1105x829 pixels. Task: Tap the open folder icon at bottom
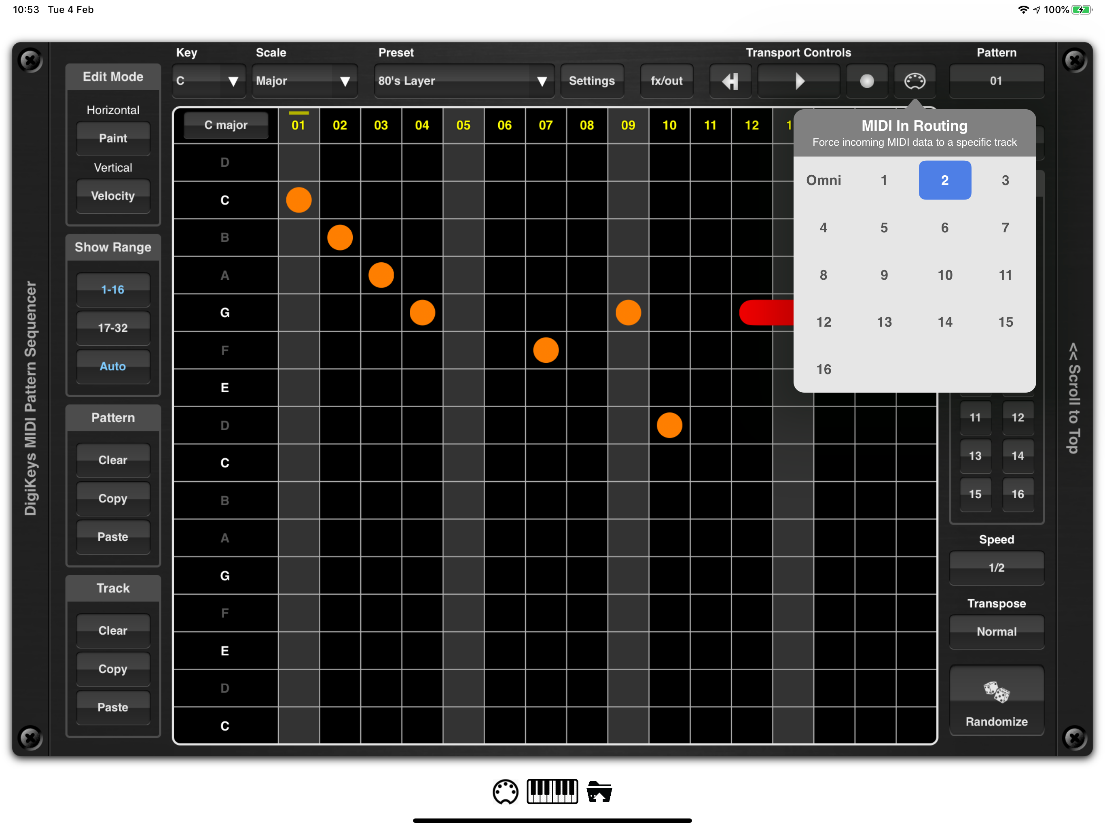599,791
